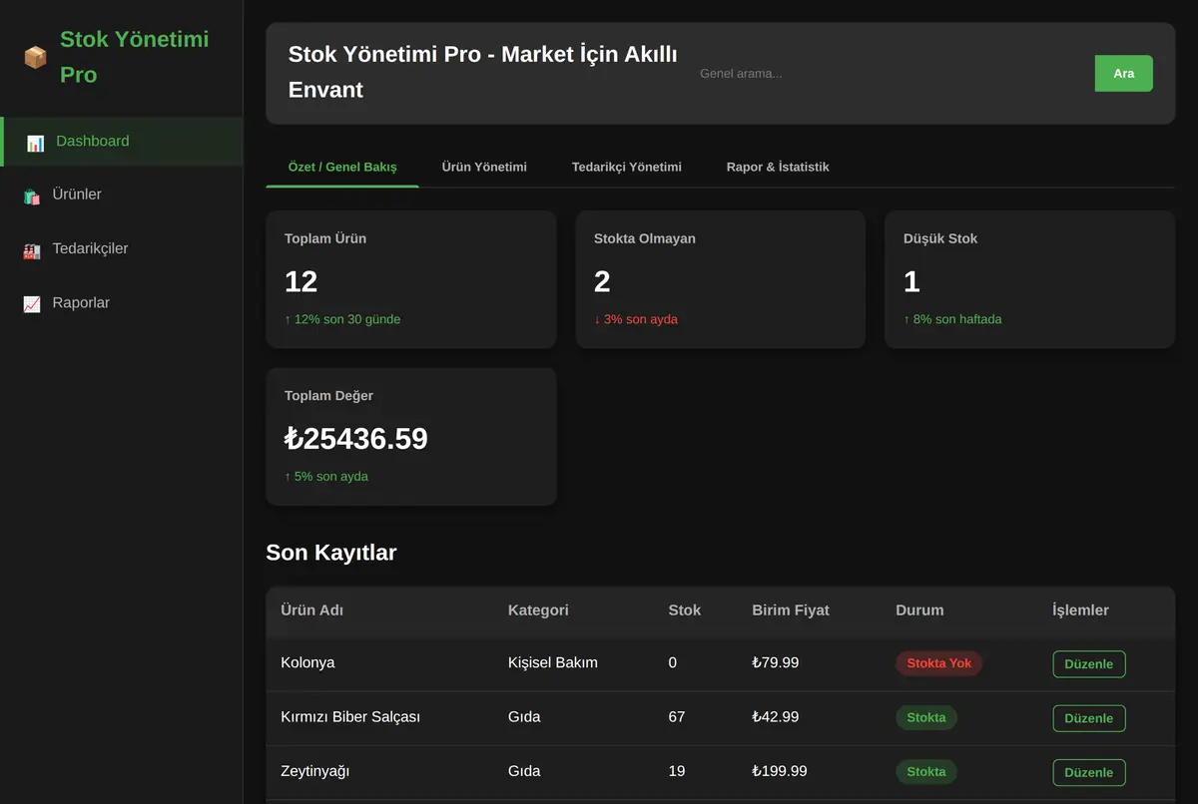Click the Stok Yönetimi Pro sidebar title
1198x804 pixels.
click(135, 57)
